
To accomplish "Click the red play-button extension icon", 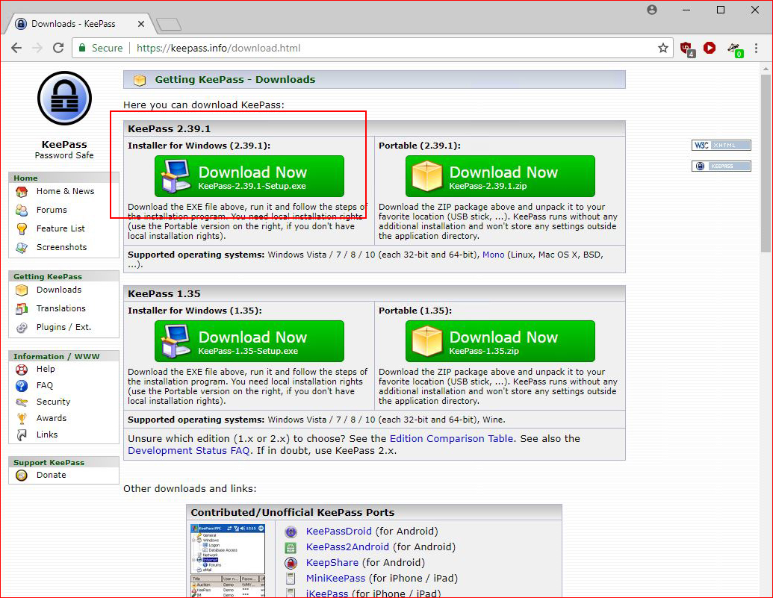I will point(710,48).
